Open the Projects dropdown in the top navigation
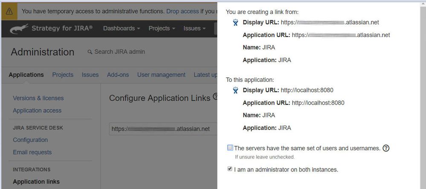The width and height of the screenshot is (426, 189). [x=162, y=28]
